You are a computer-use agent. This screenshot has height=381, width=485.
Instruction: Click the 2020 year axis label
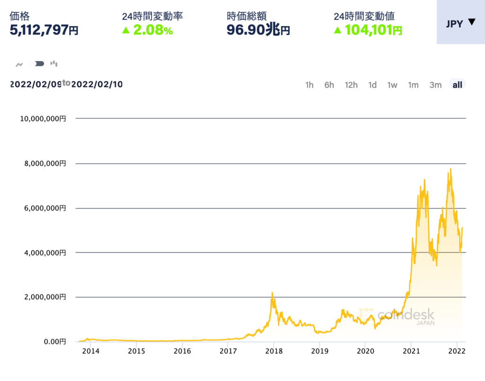point(365,351)
